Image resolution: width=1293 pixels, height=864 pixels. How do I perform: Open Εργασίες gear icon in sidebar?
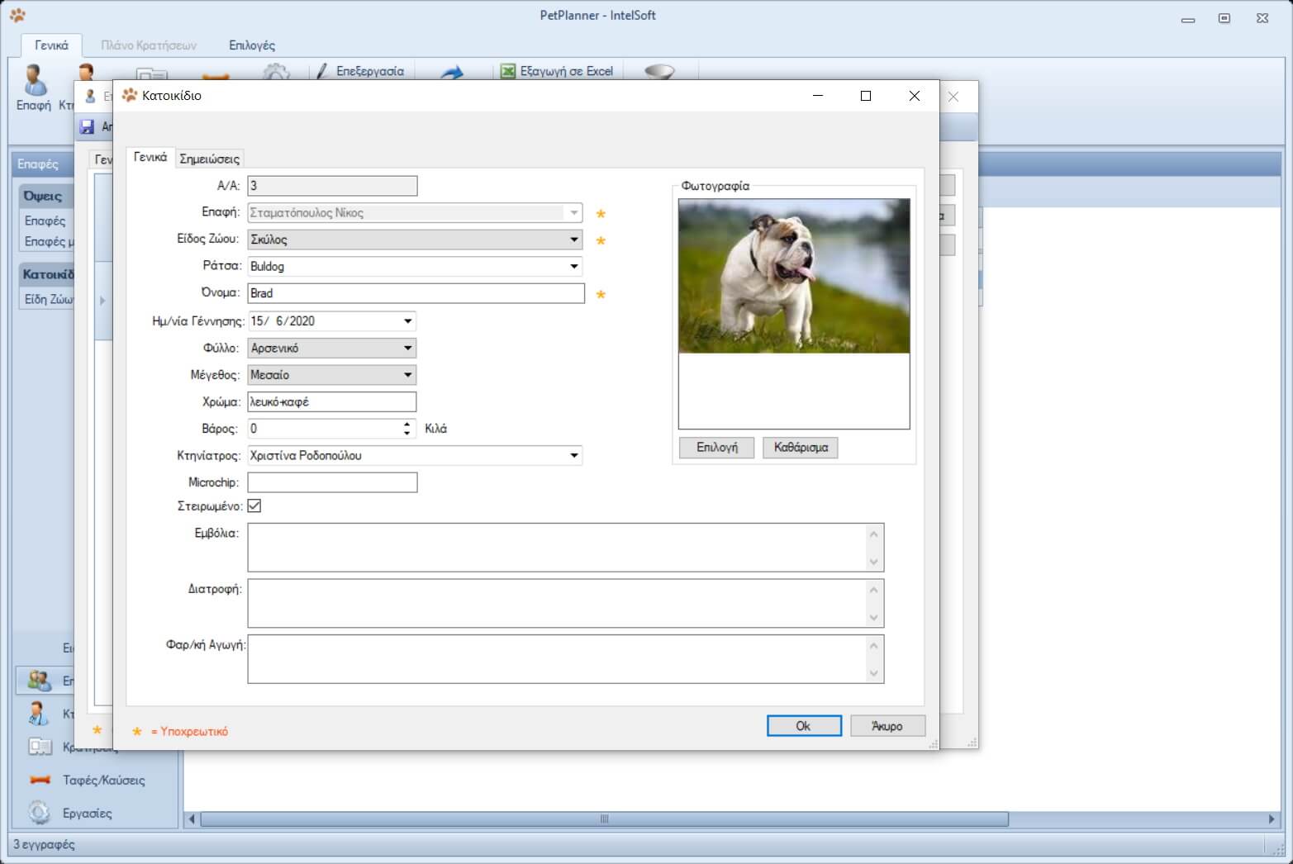pyautogui.click(x=39, y=813)
